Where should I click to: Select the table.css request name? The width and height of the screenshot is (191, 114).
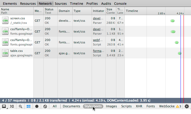click(x=16, y=51)
